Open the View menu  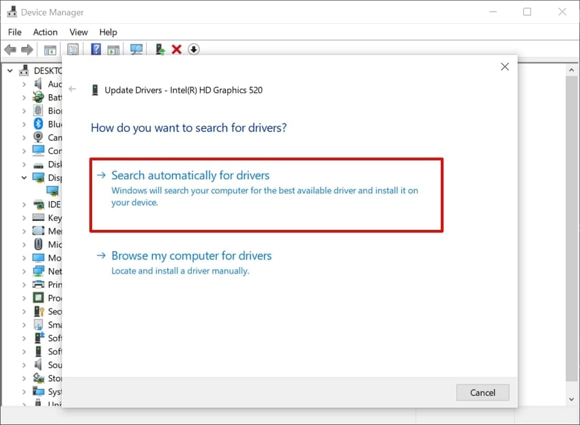coord(78,31)
